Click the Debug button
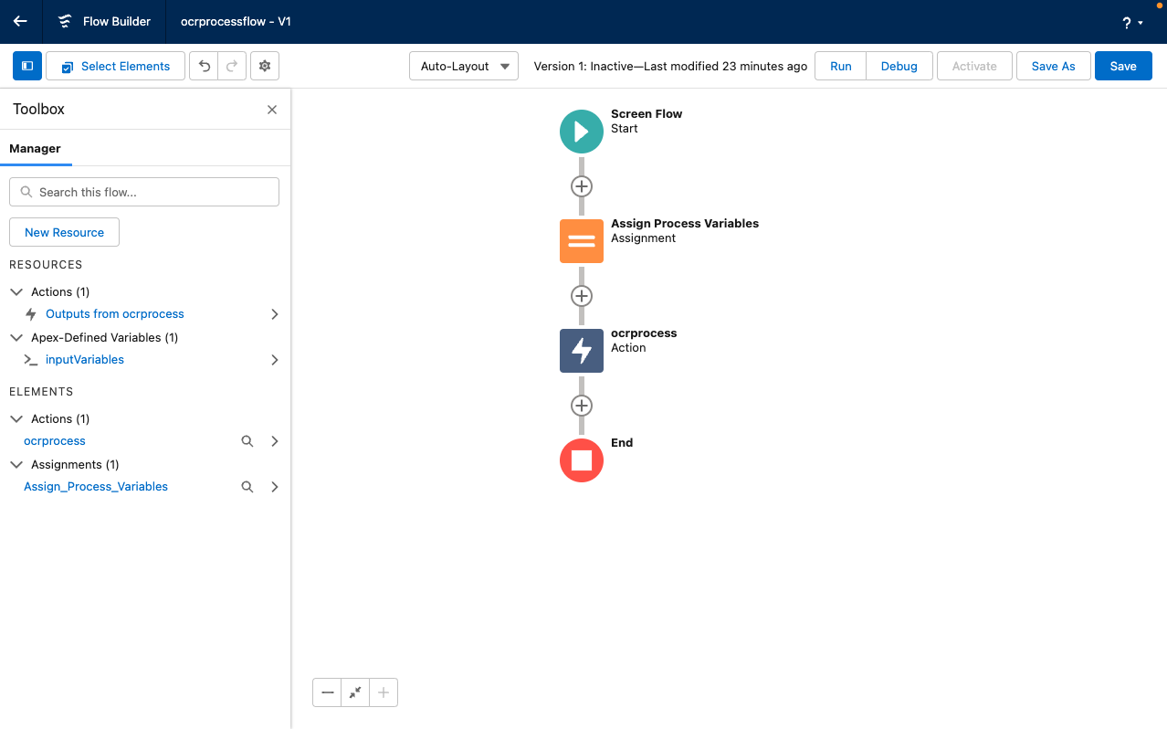The image size is (1167, 729). 899,66
